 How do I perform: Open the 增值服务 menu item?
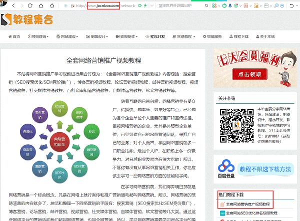212,36
